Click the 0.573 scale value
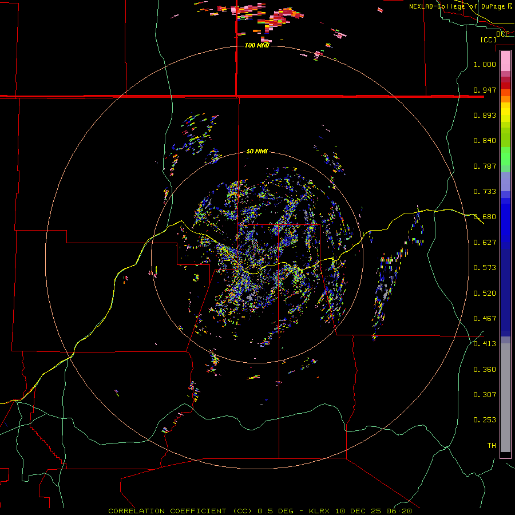This screenshot has width=515, height=515. pos(485,268)
